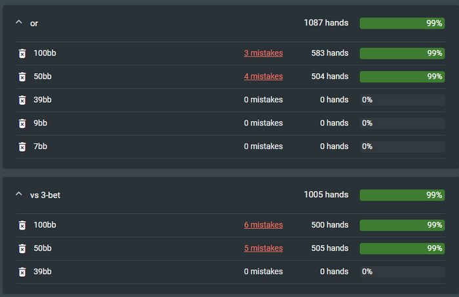459x297 pixels.
Task: Delete the 9bb row
Action: (22, 123)
